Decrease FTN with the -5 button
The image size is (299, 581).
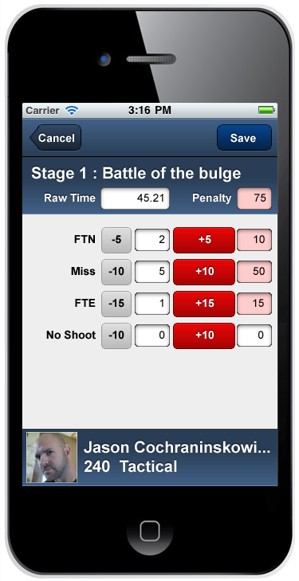(116, 240)
